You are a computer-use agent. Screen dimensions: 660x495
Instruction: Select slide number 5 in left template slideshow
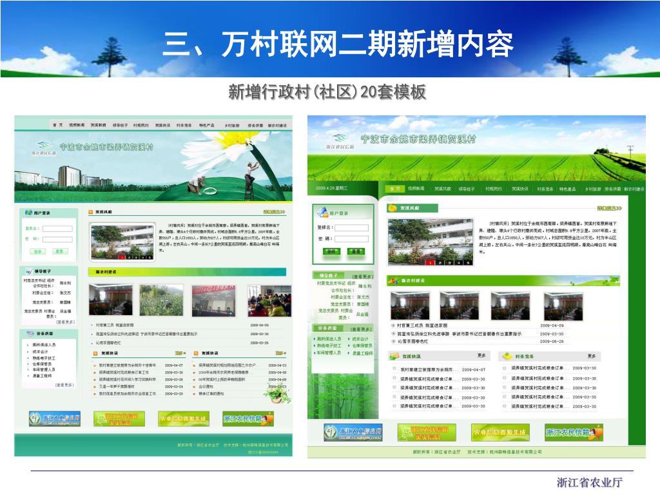click(150, 257)
